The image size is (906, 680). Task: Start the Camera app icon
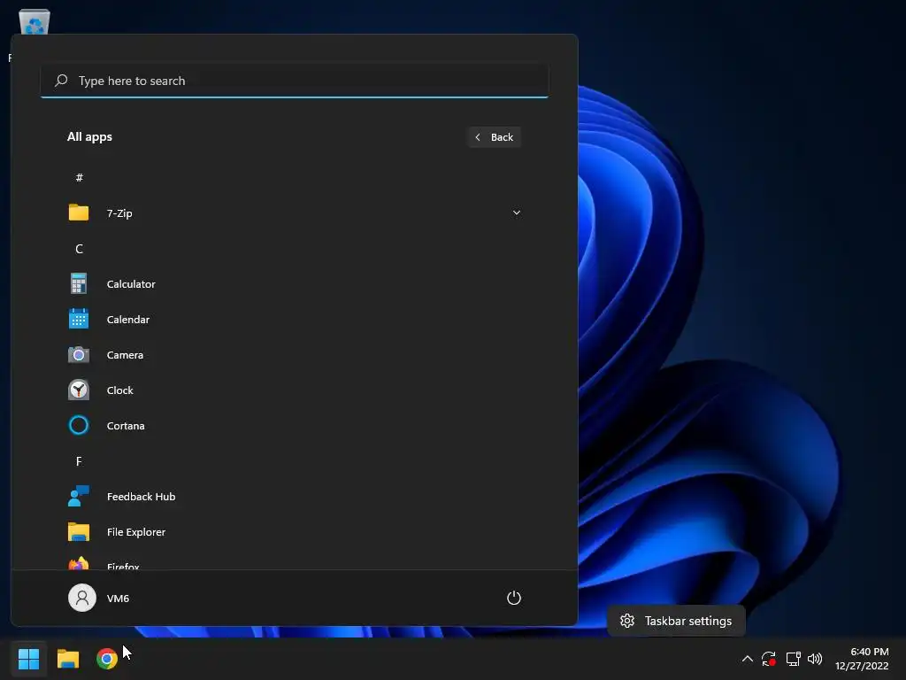[79, 354]
